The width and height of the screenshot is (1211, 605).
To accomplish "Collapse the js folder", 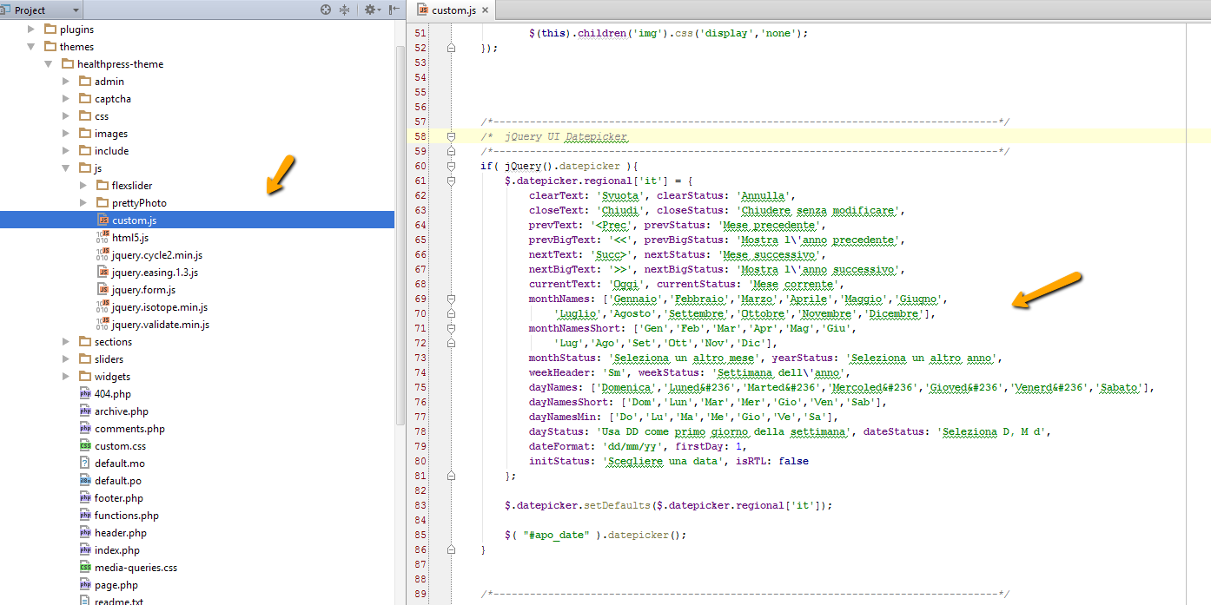I will [66, 168].
